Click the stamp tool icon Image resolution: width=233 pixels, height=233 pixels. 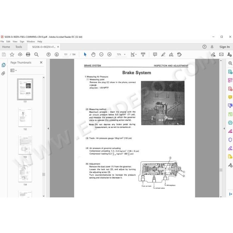tap(179, 55)
